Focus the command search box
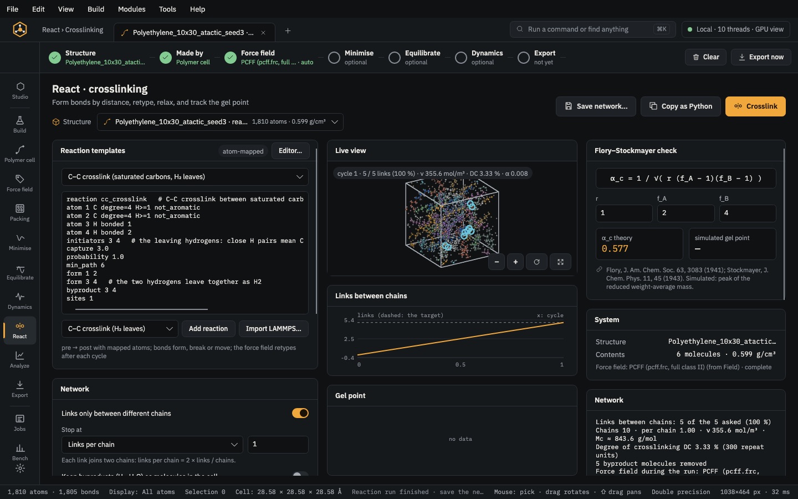Viewport: 798px width, 499px height. [592, 29]
